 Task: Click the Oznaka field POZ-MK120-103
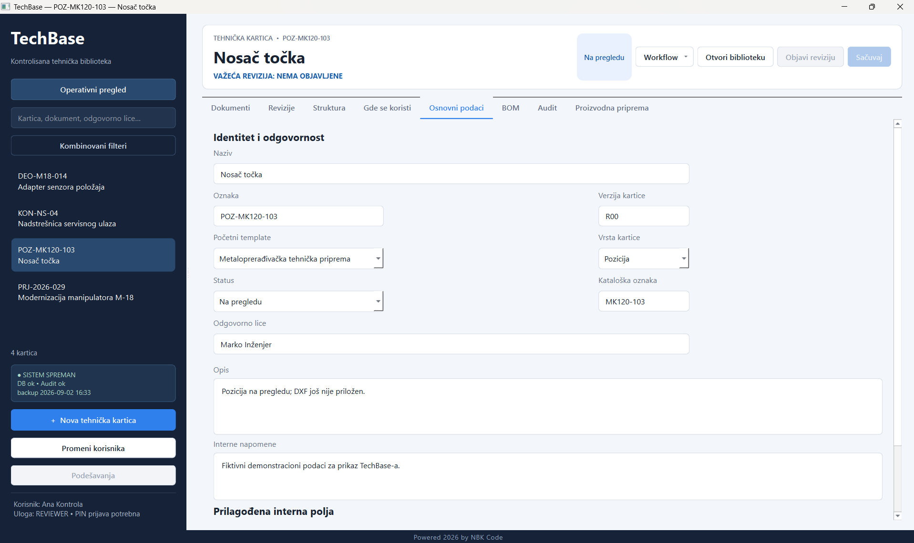[298, 216]
